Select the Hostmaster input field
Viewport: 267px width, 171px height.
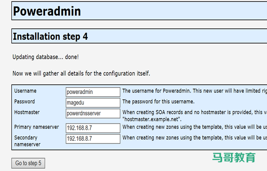tap(93, 113)
